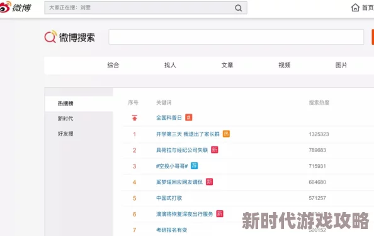This screenshot has width=374, height=236.
Task: Open 具荷拉与经纪公司失联 link
Action: pos(182,150)
